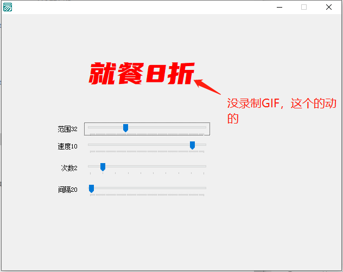Viewport: 343px width, 272px height.
Task: Minimize the window
Action: (x=279, y=7)
